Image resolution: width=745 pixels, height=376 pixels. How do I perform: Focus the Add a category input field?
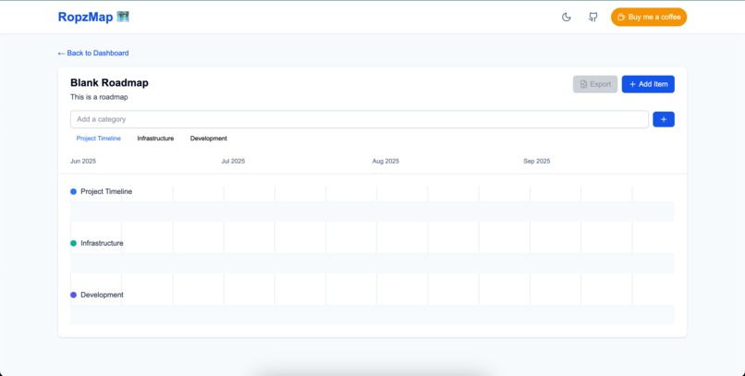(x=360, y=119)
